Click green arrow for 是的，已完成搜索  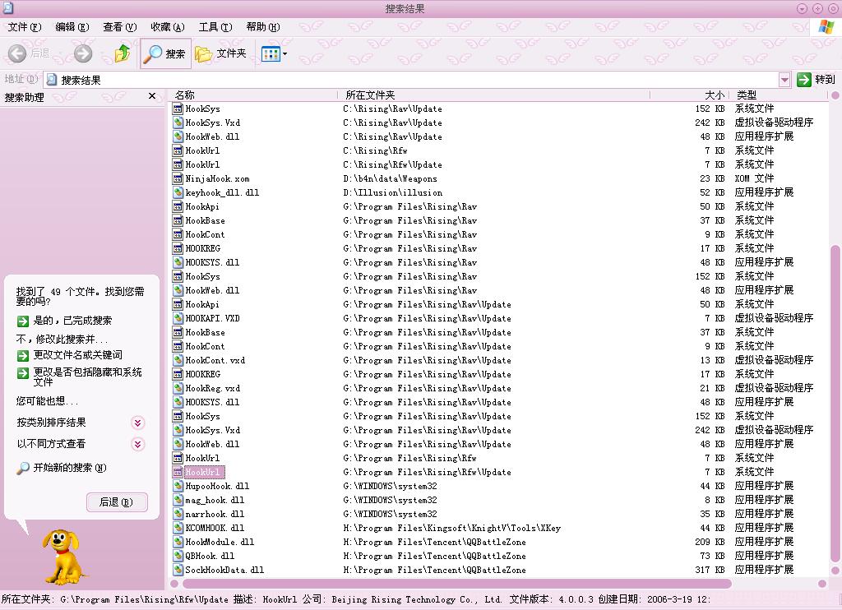(x=23, y=321)
